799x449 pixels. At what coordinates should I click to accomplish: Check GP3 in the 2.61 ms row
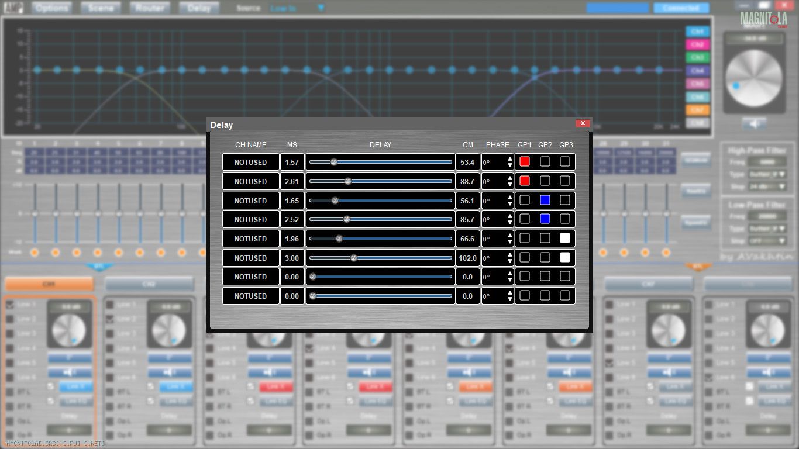pos(565,181)
